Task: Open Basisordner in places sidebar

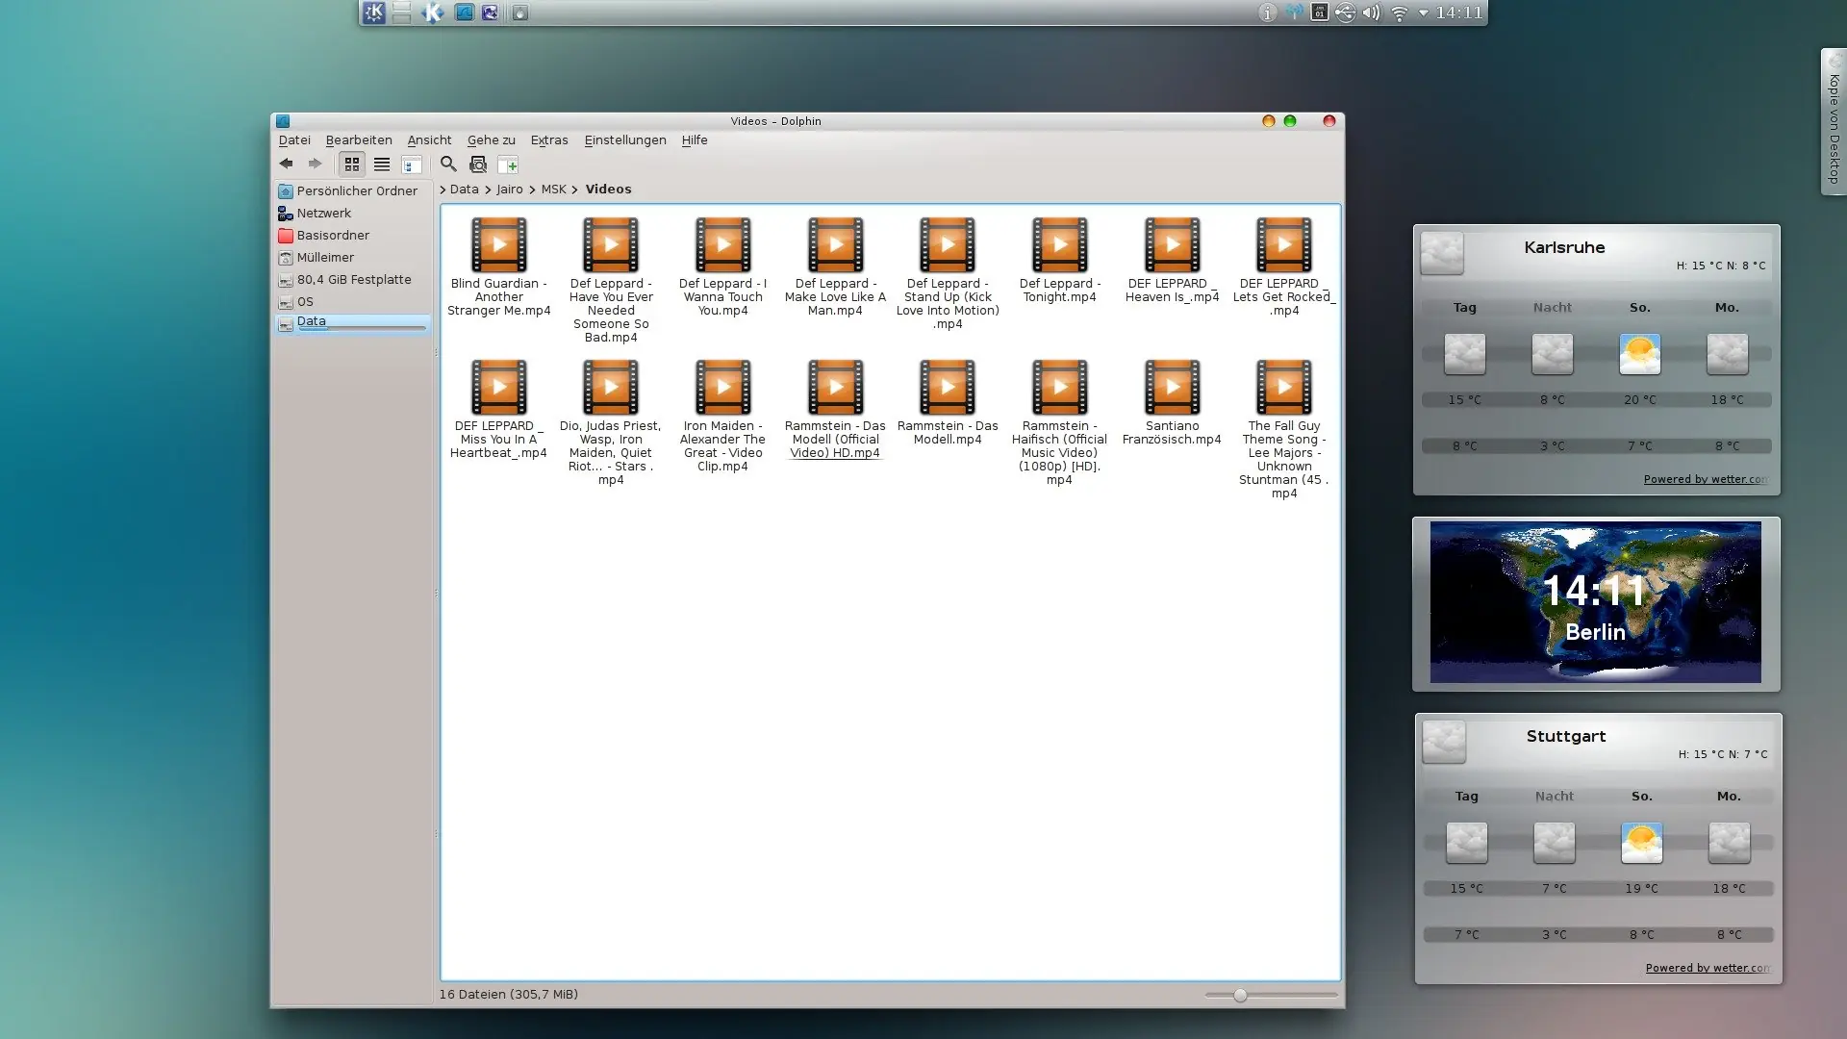Action: point(353,236)
